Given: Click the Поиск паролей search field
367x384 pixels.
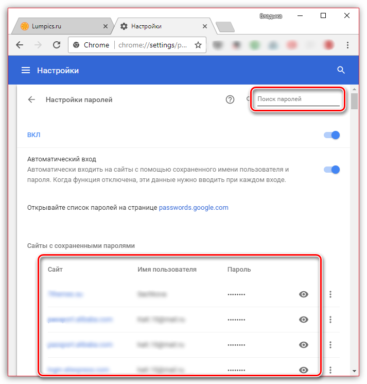Looking at the screenshot, I should 298,99.
